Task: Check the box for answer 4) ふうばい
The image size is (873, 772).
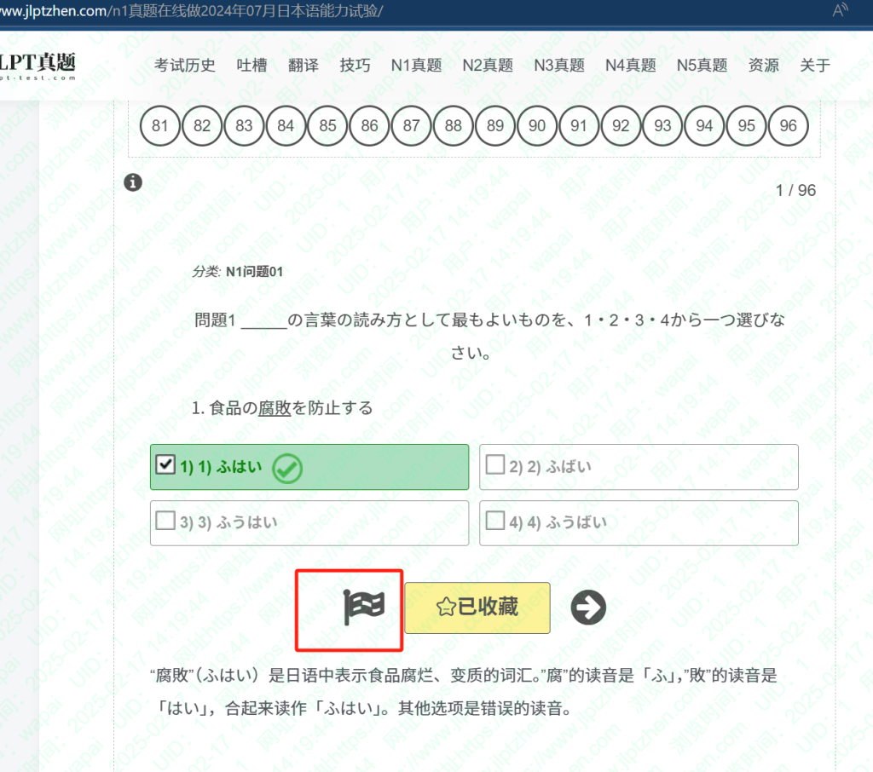Action: pyautogui.click(x=495, y=521)
